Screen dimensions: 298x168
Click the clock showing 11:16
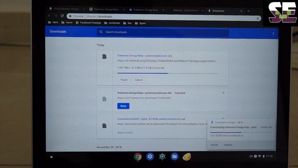[x=269, y=156]
